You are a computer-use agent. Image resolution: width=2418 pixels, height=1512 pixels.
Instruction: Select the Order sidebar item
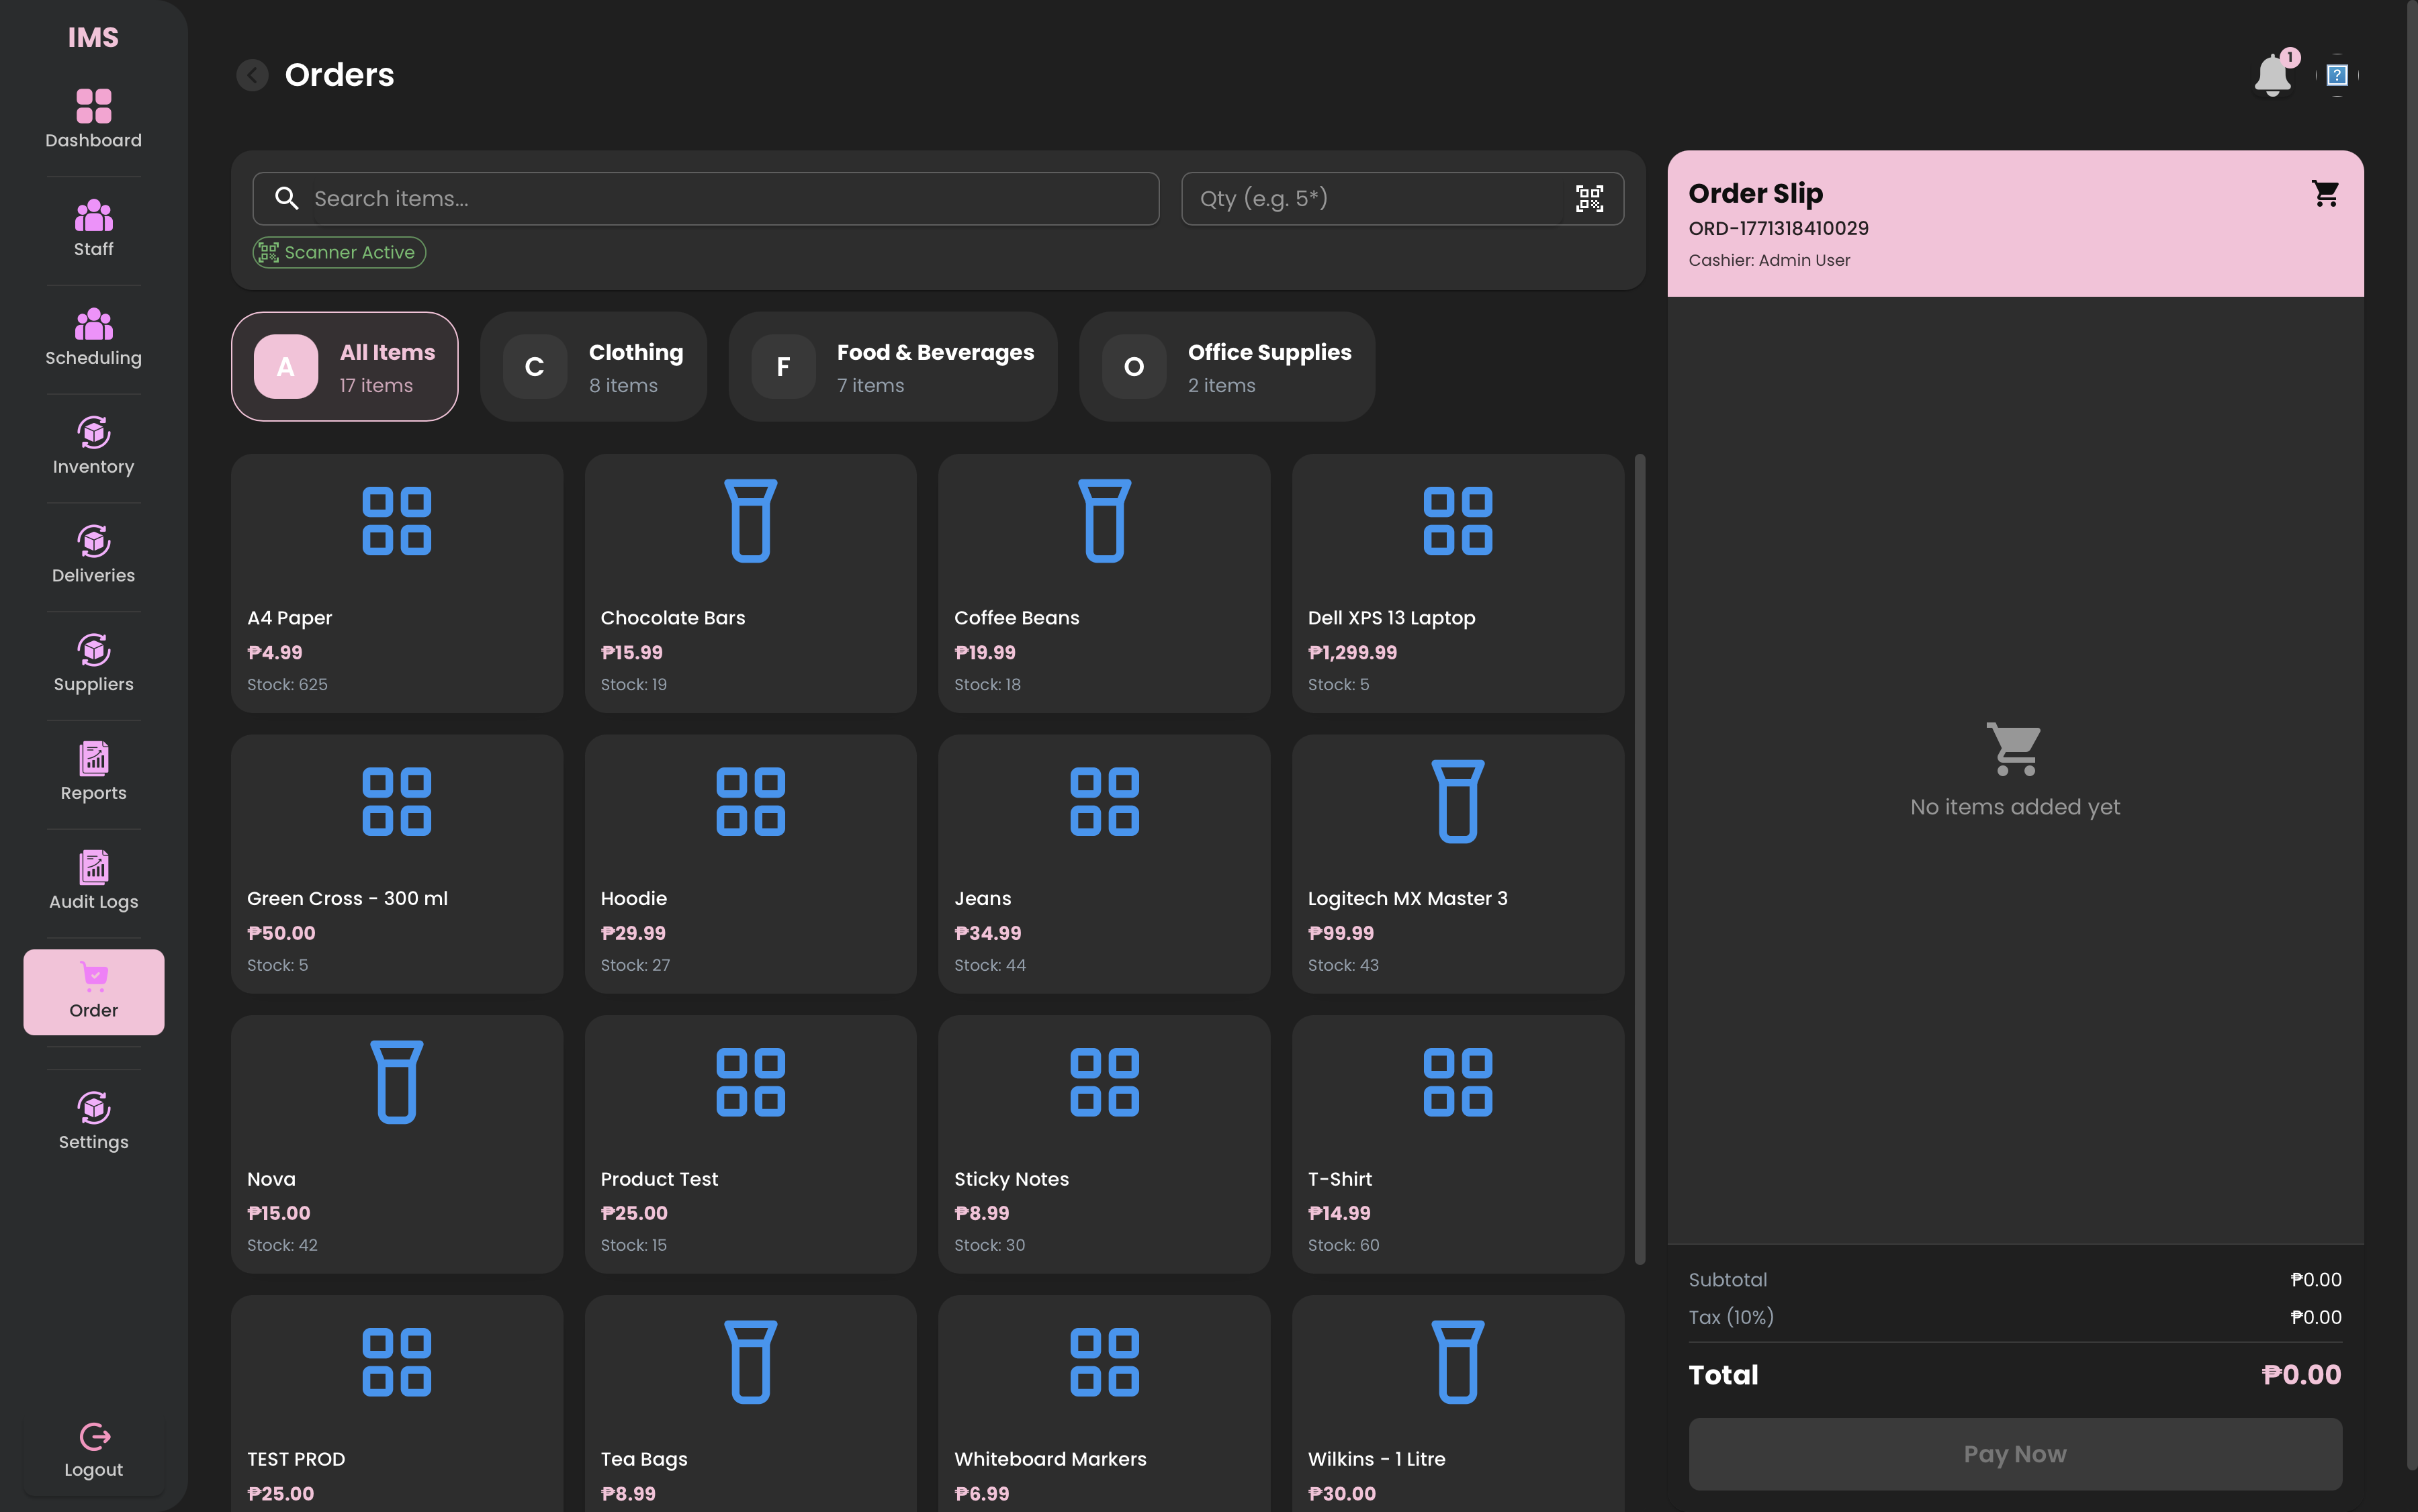pyautogui.click(x=93, y=992)
